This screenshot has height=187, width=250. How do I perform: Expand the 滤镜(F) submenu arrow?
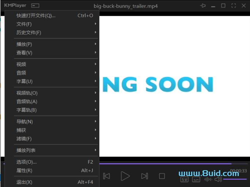[95, 138]
